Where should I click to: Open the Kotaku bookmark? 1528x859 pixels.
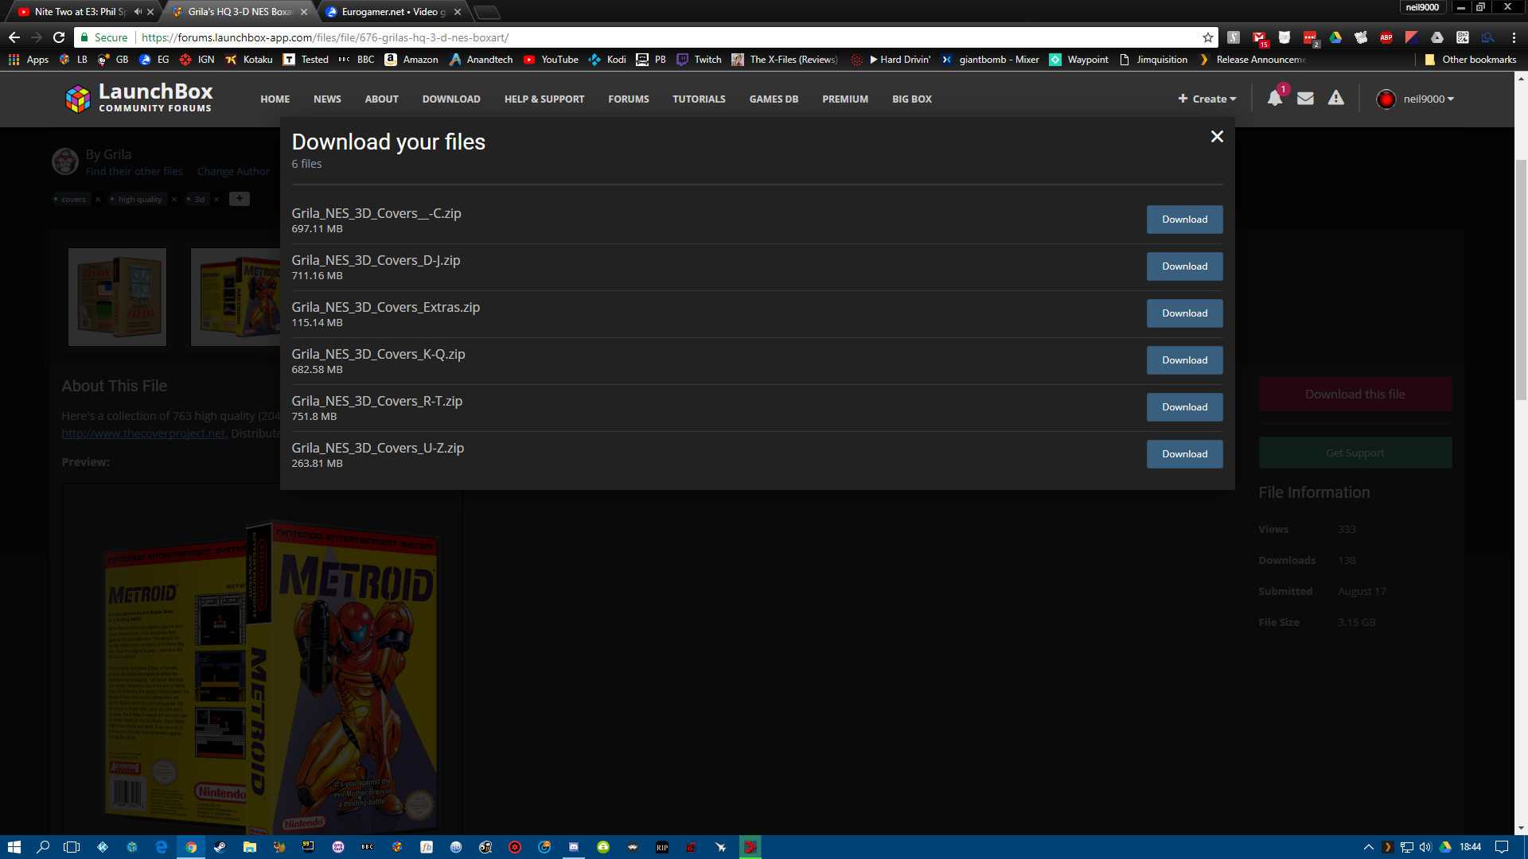pos(249,60)
